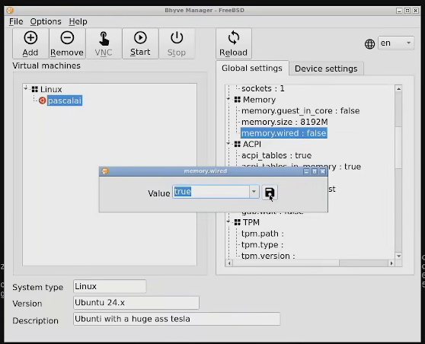Click the globe language icon
This screenshot has height=344, width=425.
[369, 44]
